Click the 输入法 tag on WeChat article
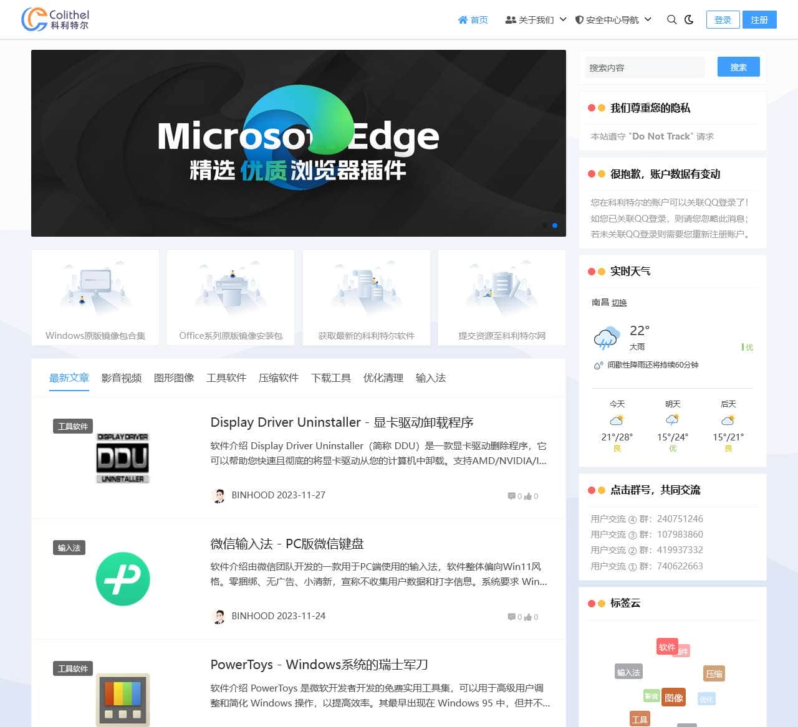This screenshot has height=727, width=798. pos(69,548)
